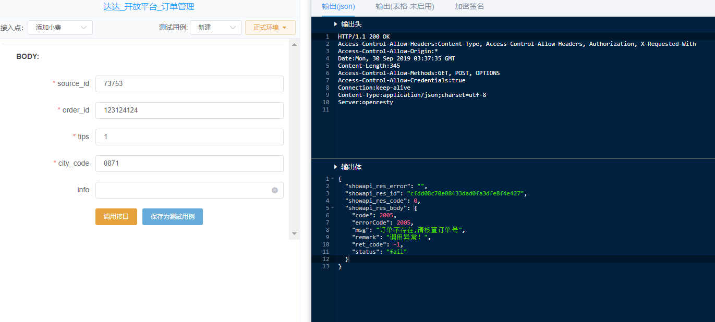Screen dimensions: 715x322
Task: Click the Access-Control-Allow-Methods header line
Action: tap(419, 73)
